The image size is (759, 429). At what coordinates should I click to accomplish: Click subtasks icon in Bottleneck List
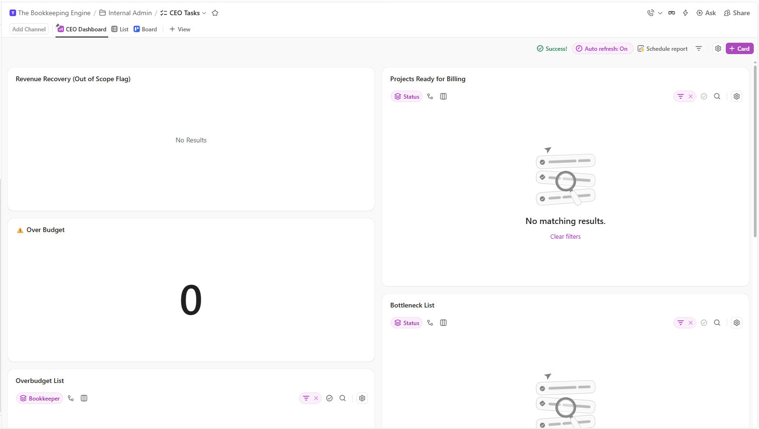click(x=430, y=323)
